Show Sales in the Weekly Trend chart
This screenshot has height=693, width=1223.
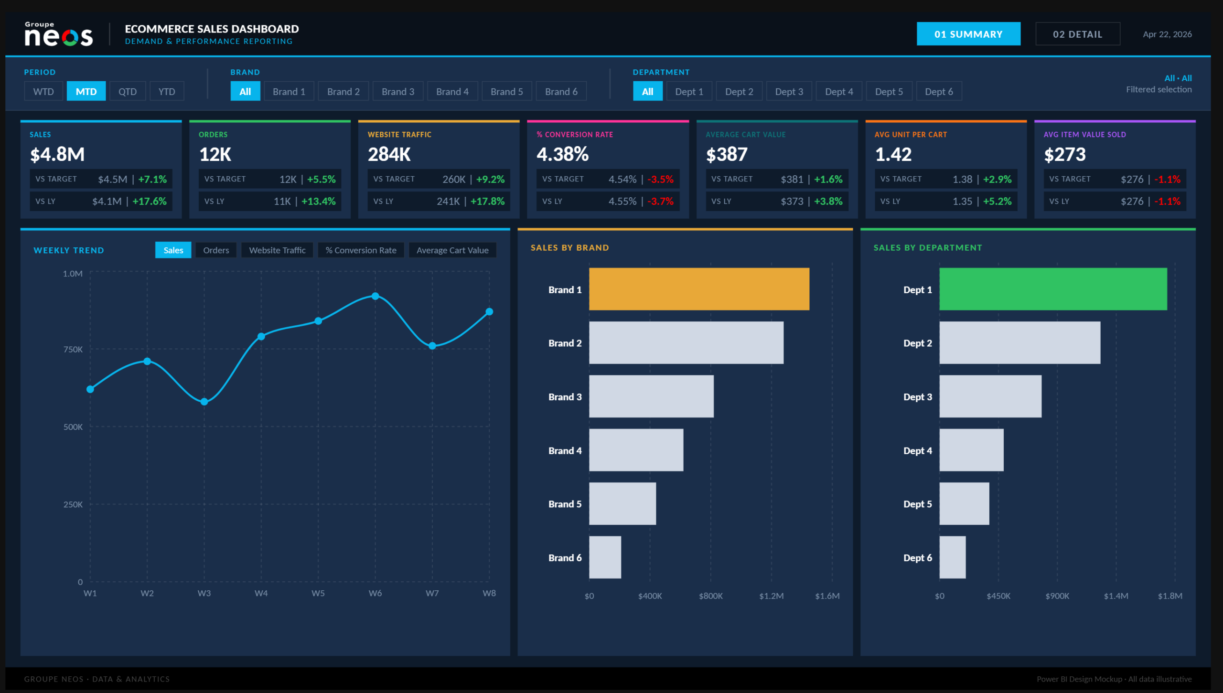click(x=173, y=250)
